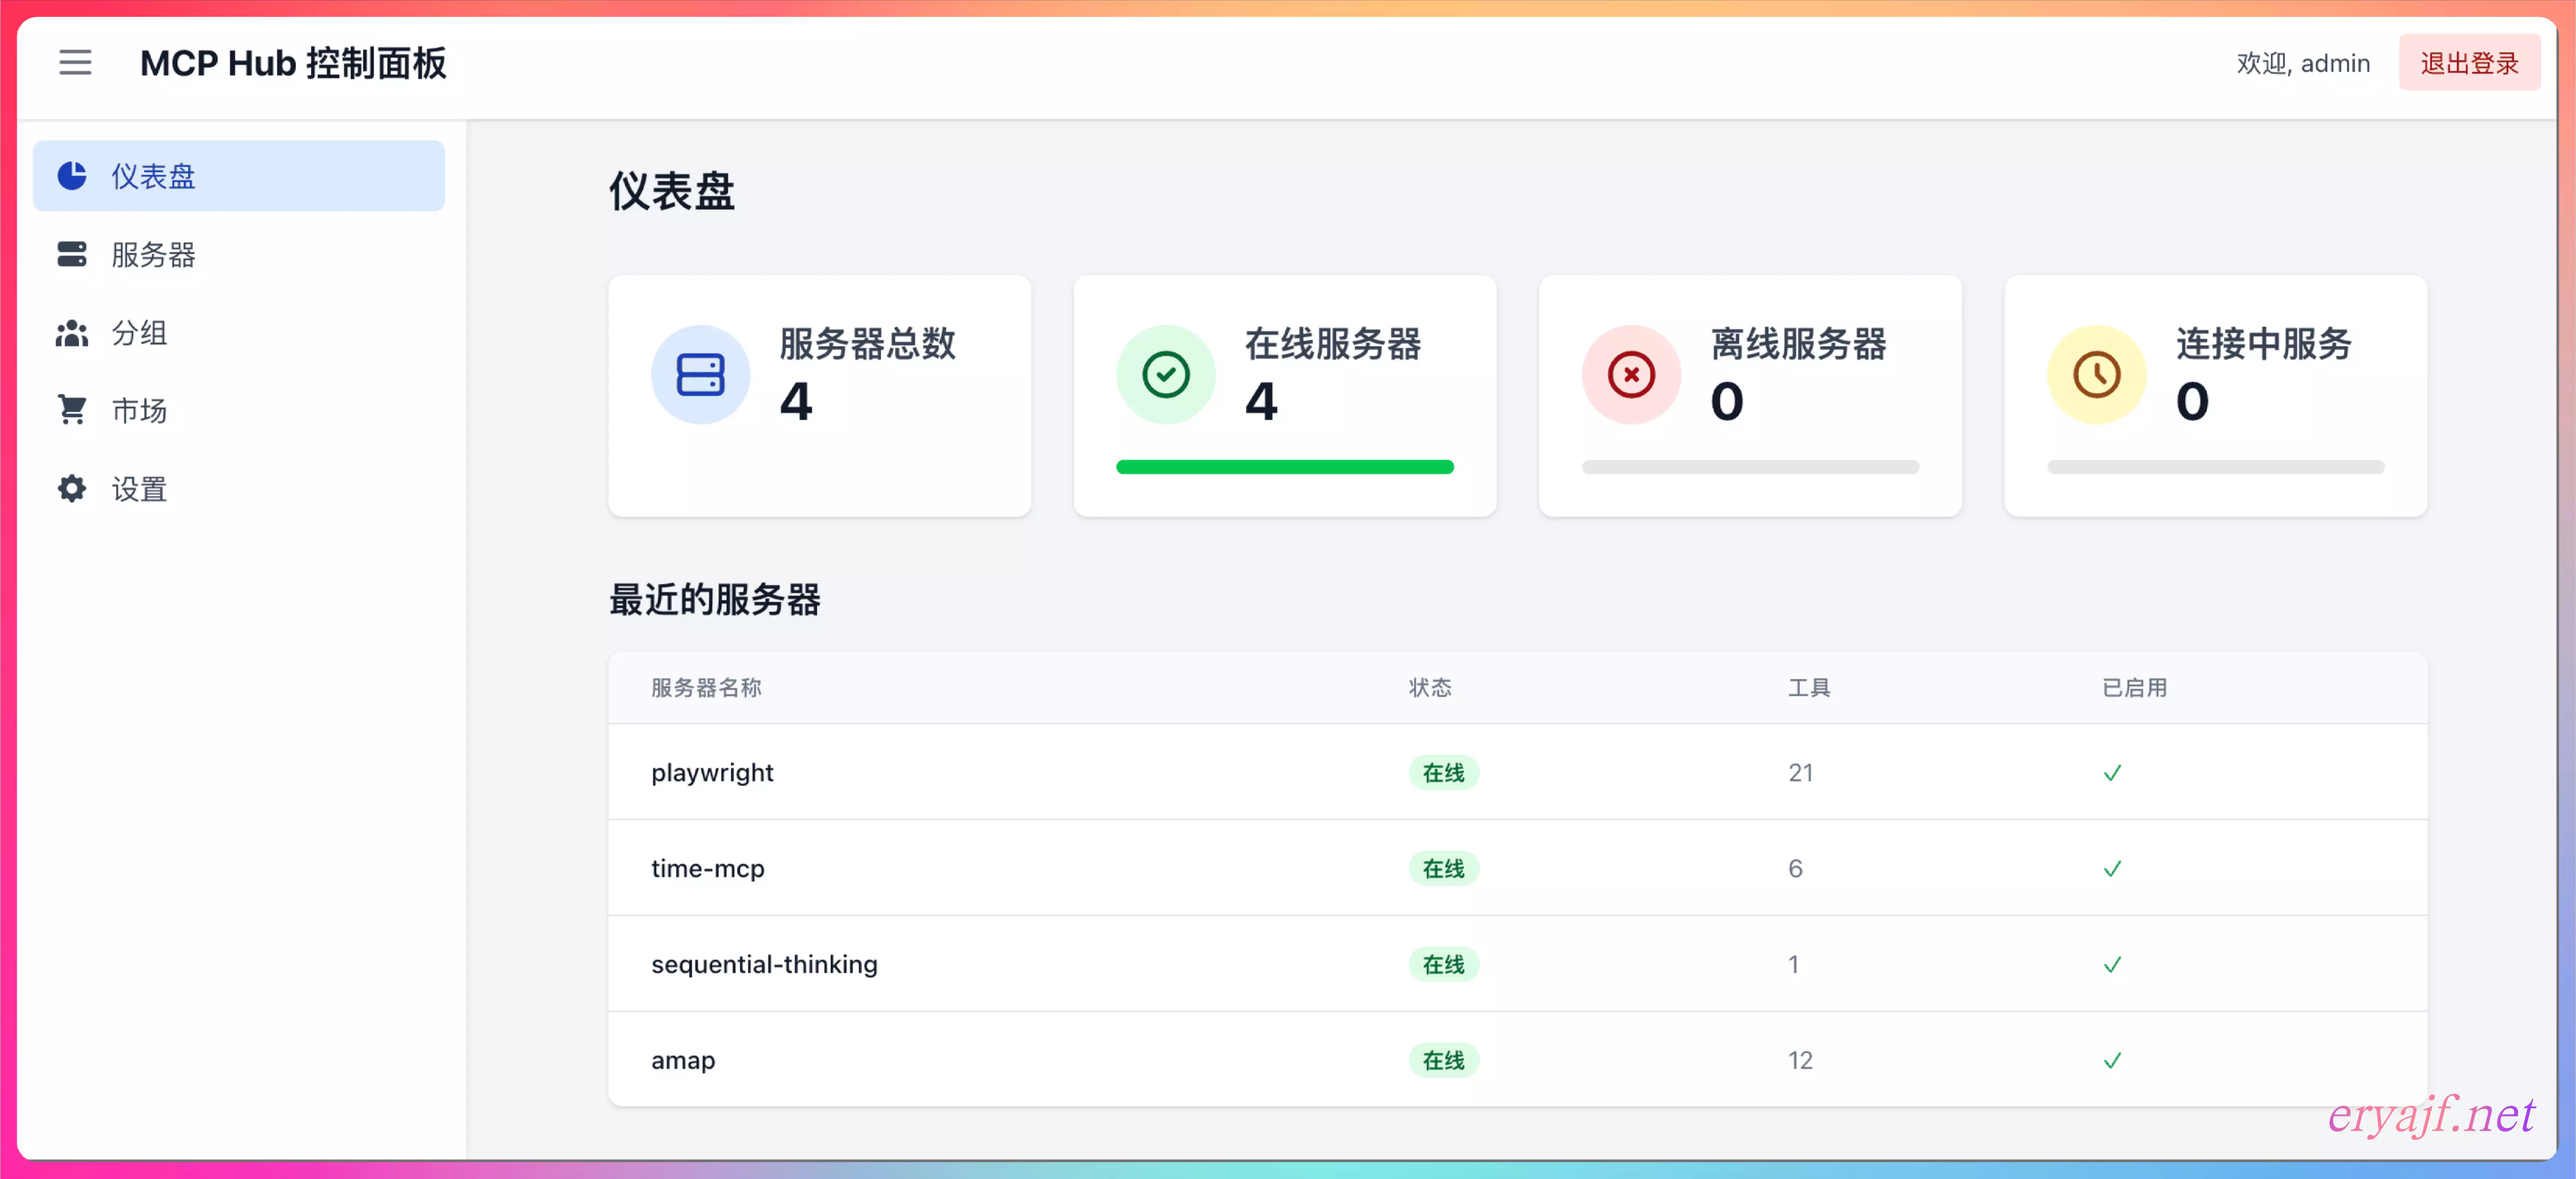
Task: Click the dashboard pie chart icon
Action: point(72,176)
